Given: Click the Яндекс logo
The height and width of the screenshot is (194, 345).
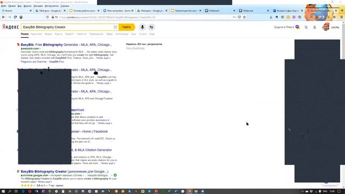Looking at the screenshot, I should coord(10,27).
